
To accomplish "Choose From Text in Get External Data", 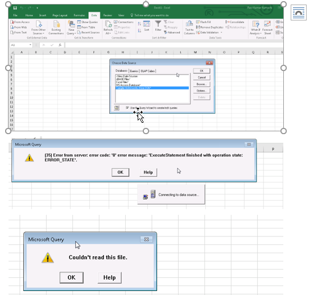I will (19, 32).
